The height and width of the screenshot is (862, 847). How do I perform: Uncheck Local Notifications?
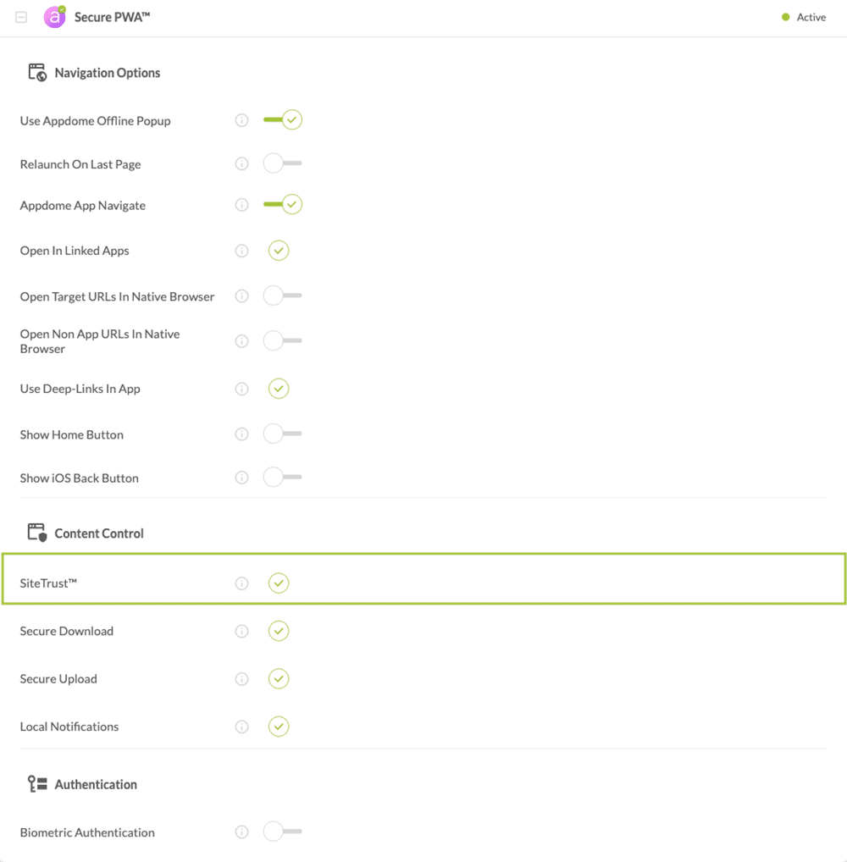(x=279, y=727)
